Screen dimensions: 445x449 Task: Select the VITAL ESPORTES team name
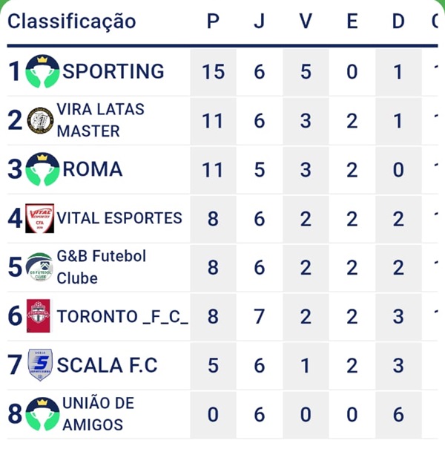tap(119, 218)
